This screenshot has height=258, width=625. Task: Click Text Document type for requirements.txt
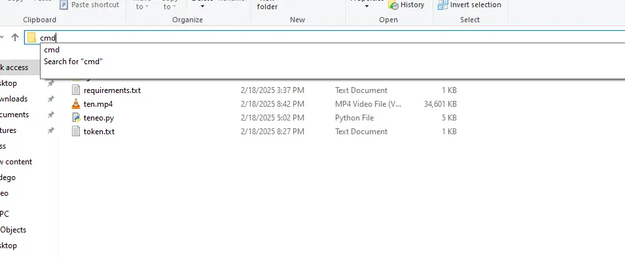[x=361, y=90]
